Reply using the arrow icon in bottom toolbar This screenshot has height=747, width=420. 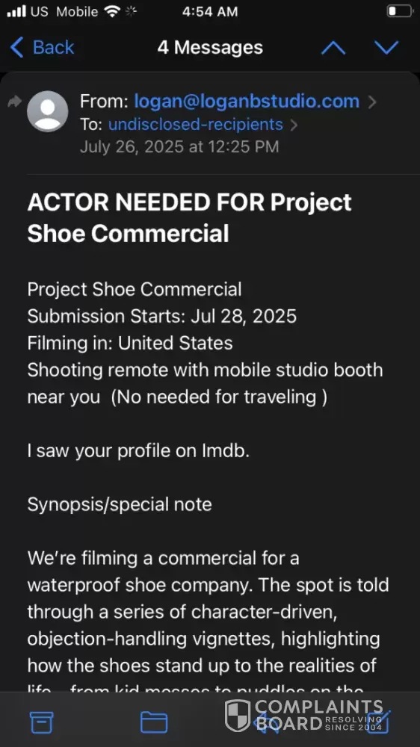pyautogui.click(x=266, y=722)
